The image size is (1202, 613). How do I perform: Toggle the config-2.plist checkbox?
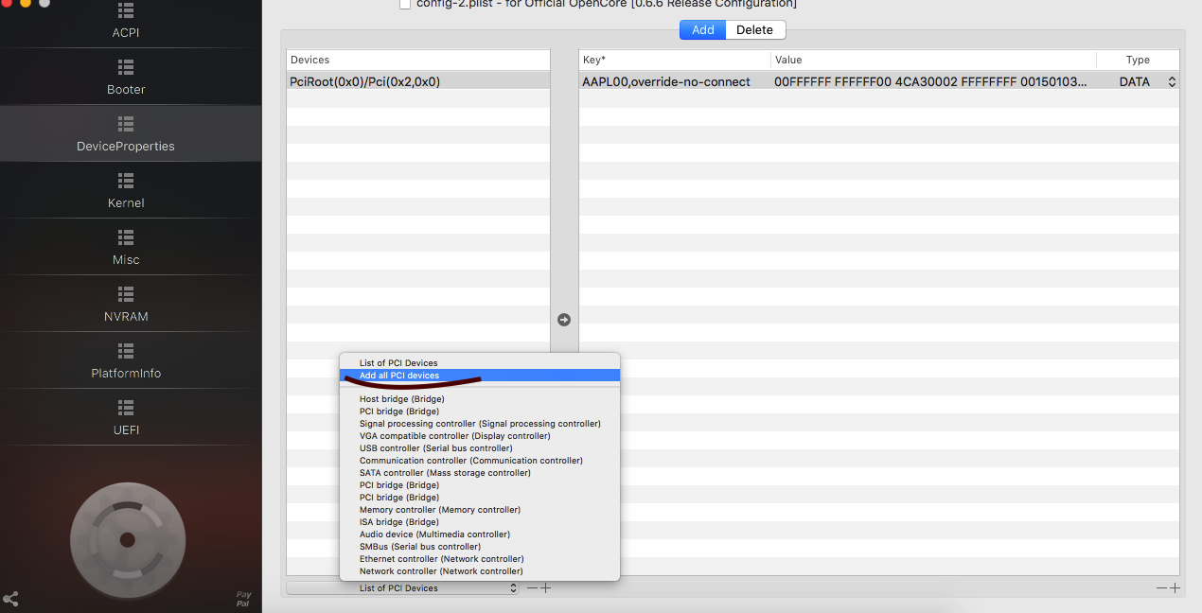coord(405,4)
